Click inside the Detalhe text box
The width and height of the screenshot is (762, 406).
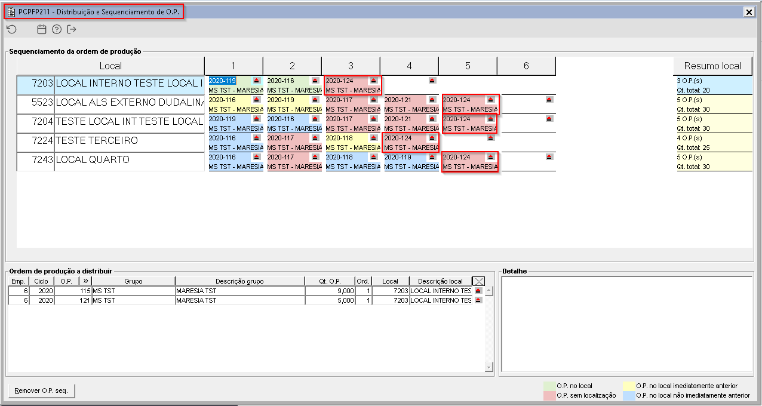tap(626, 325)
